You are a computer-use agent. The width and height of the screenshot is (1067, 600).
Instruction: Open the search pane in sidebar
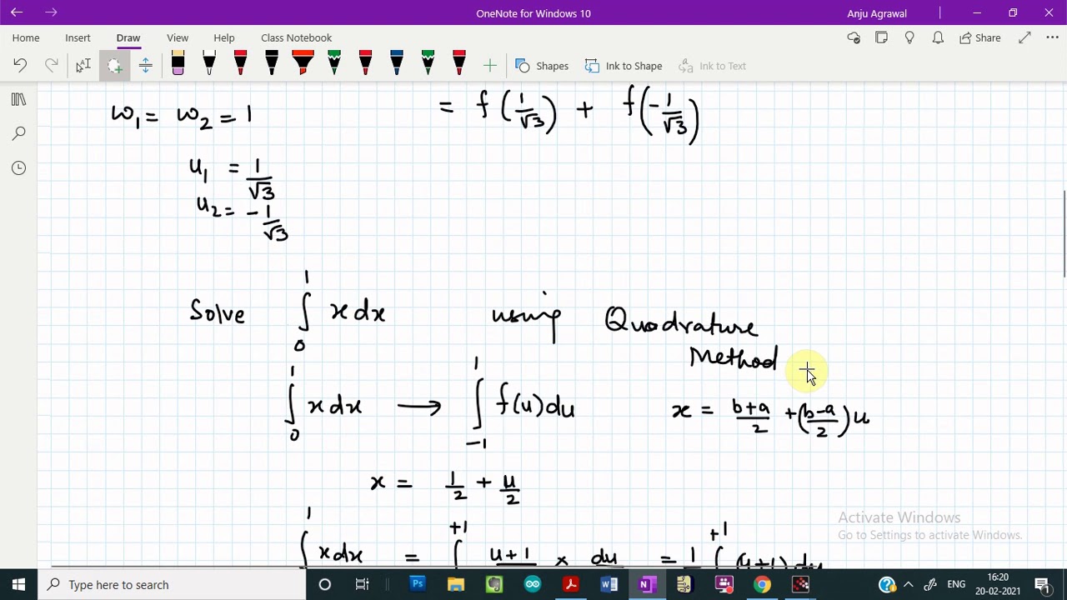[x=18, y=133]
